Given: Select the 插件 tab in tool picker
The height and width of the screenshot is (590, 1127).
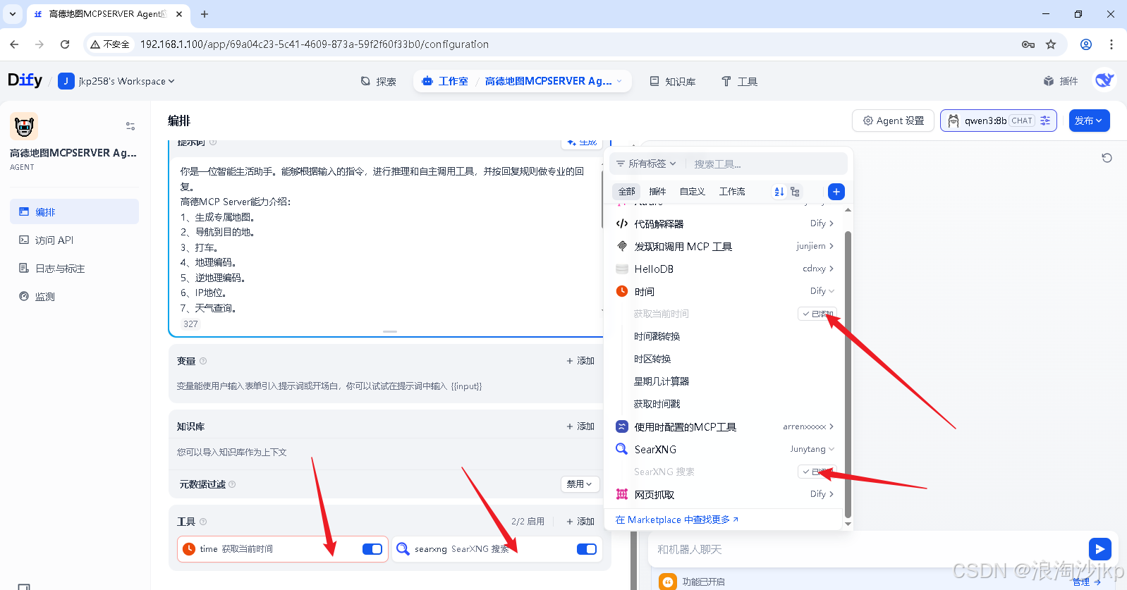Looking at the screenshot, I should pyautogui.click(x=657, y=192).
